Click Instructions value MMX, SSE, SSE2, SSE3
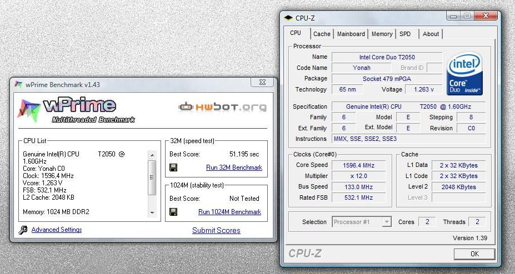Screen dimensions: 515x274 408,139
